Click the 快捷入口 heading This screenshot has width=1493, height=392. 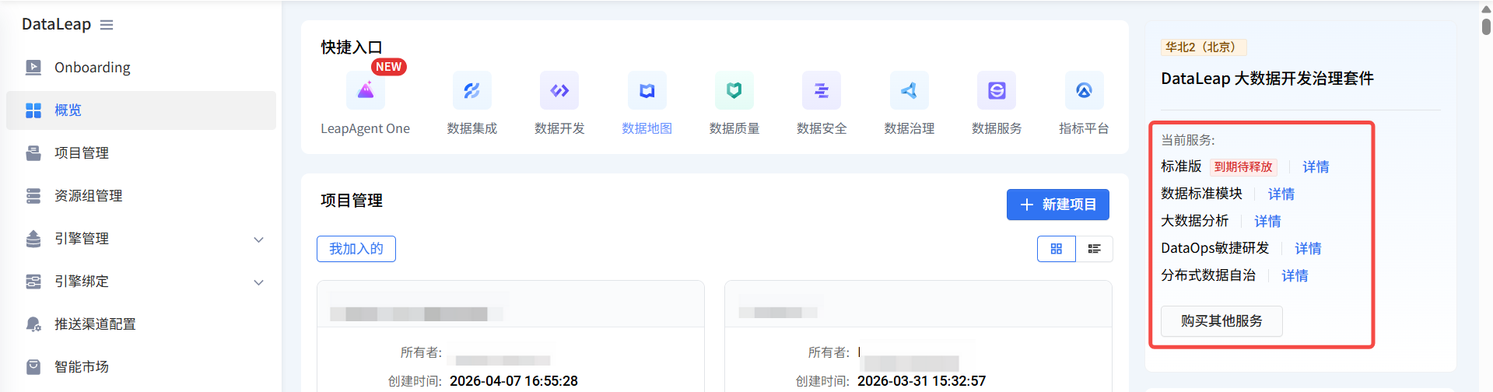pos(352,47)
